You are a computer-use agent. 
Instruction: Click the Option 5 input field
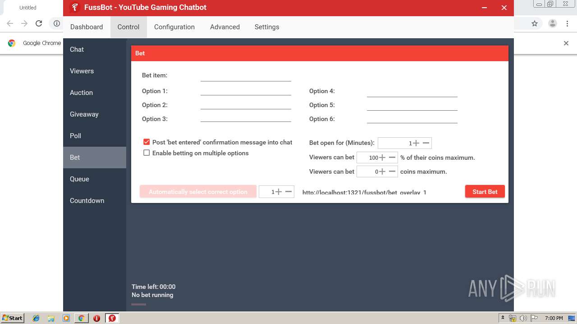click(x=412, y=106)
